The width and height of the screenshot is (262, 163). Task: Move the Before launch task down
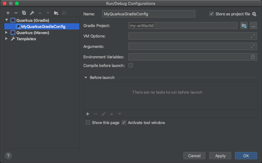(120, 114)
